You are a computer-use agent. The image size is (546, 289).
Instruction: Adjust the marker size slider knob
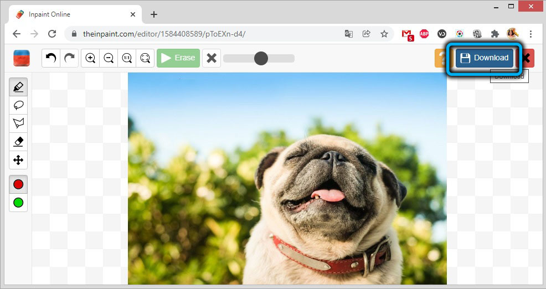point(261,58)
